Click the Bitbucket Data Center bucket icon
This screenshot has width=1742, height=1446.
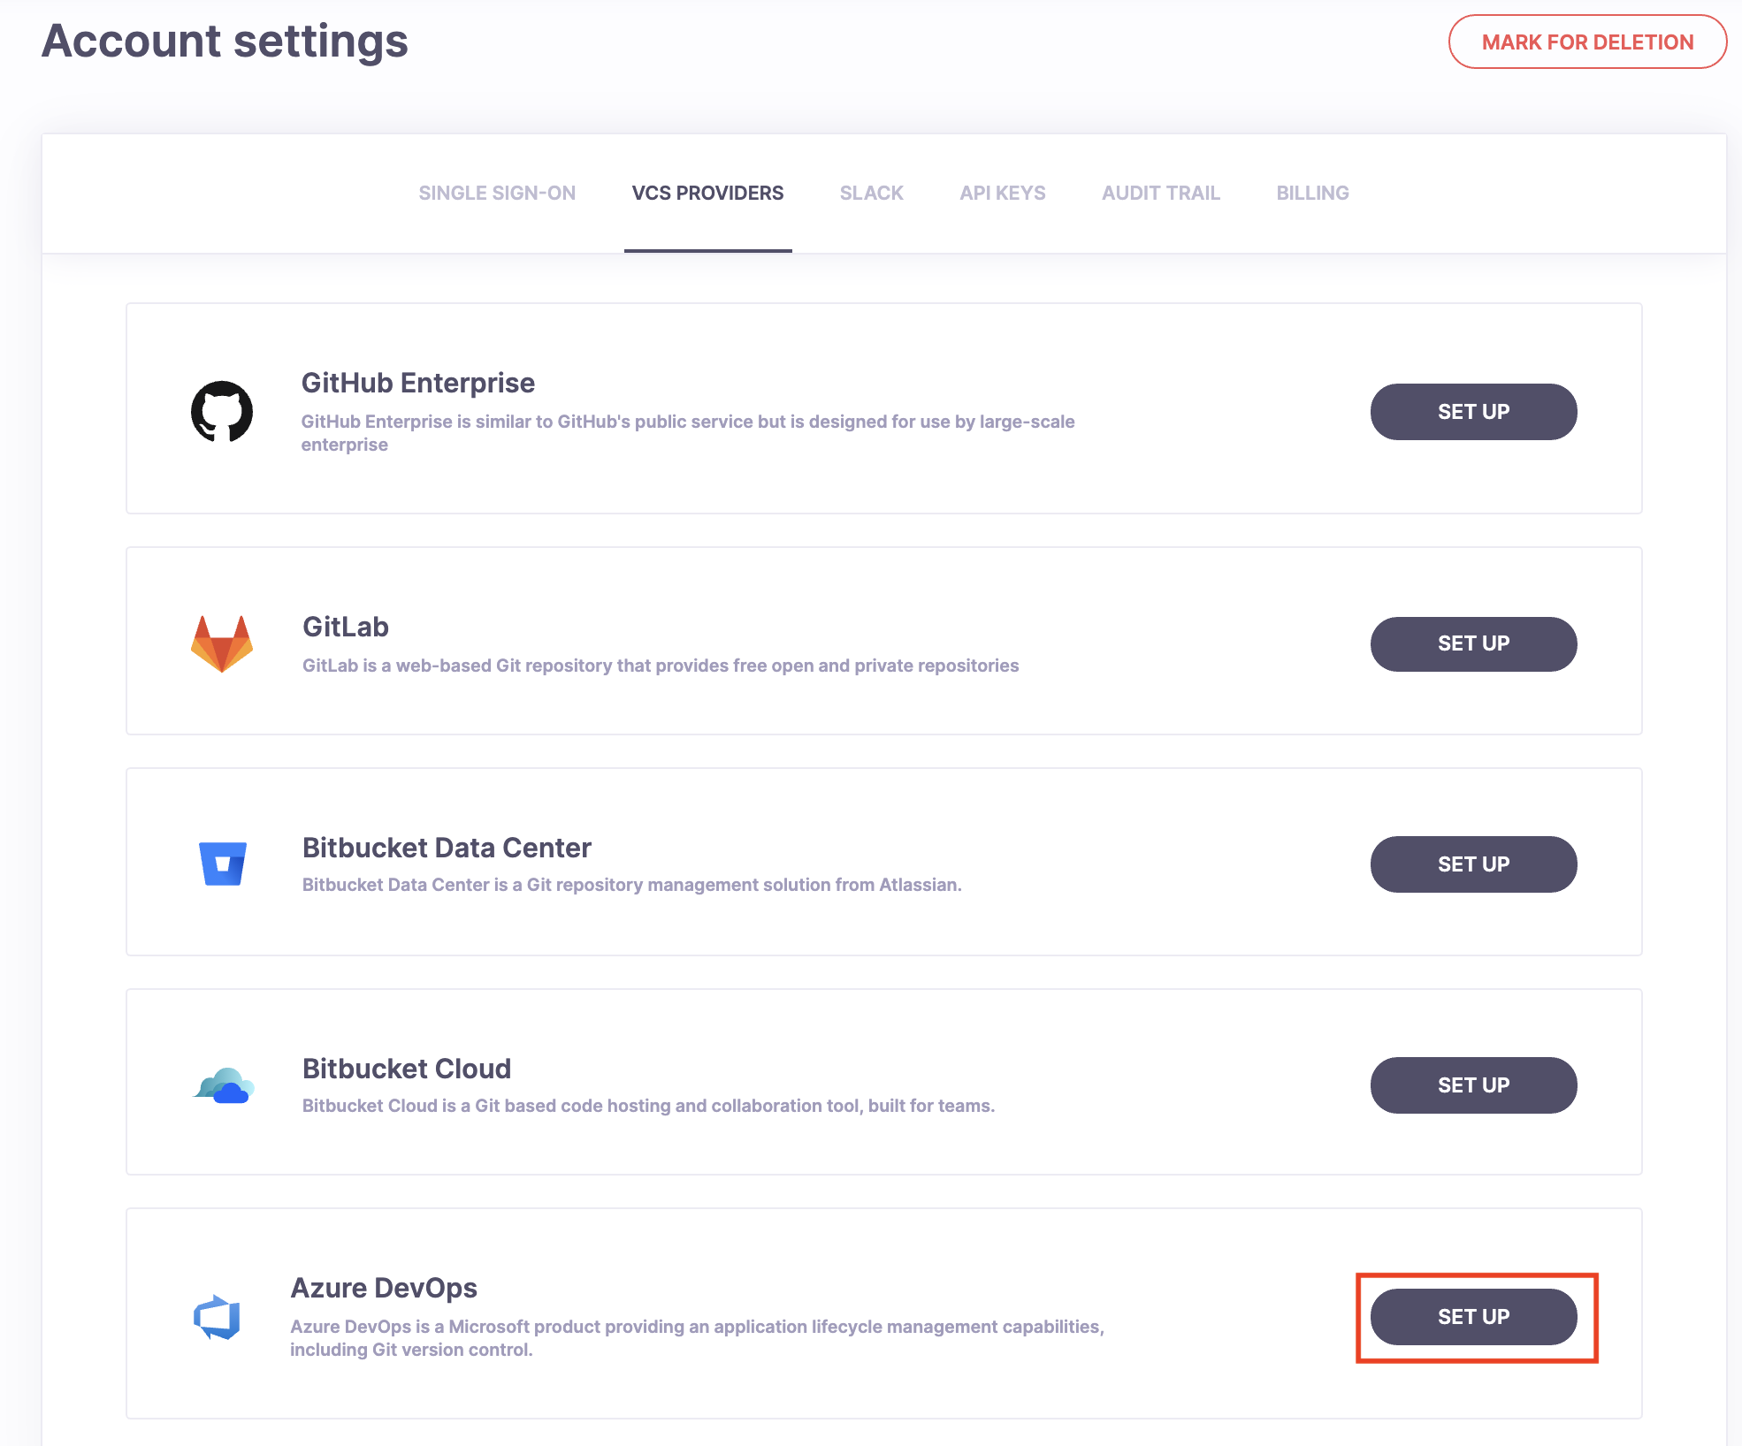pos(221,865)
